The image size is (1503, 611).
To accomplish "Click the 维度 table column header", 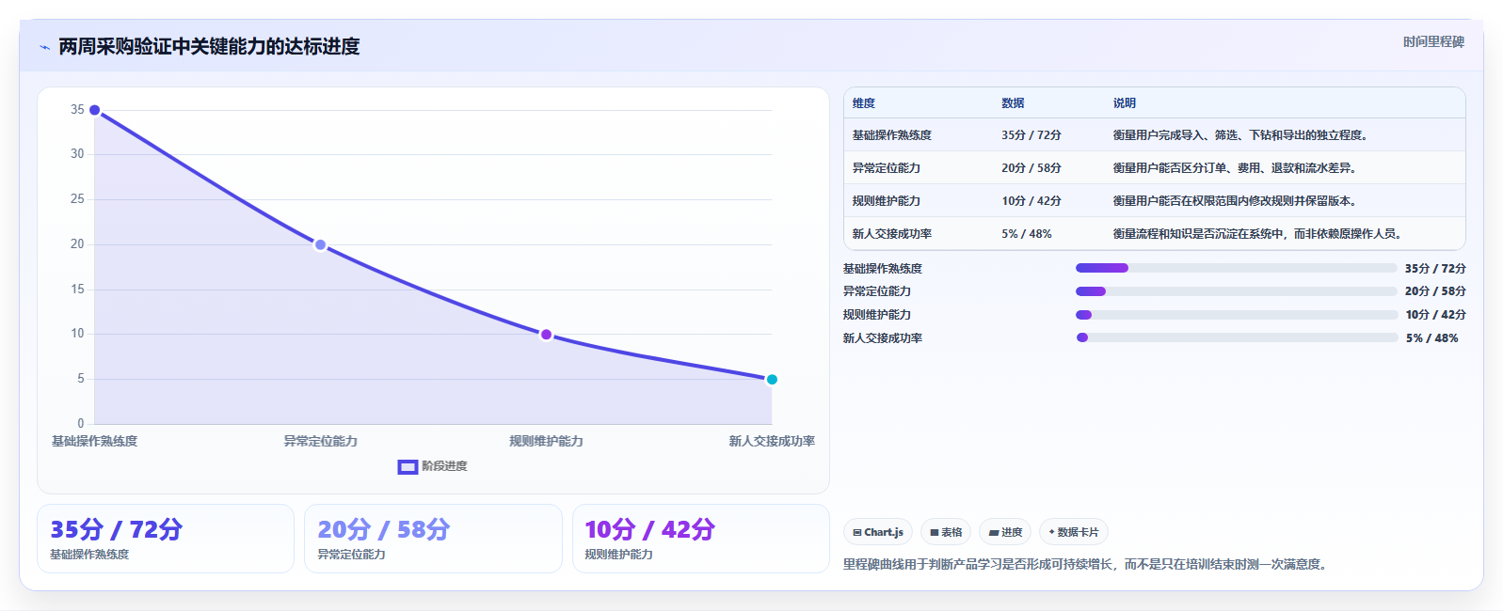I will (864, 103).
